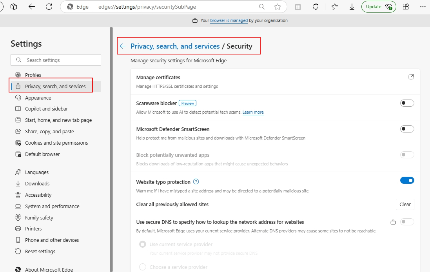Toggle Scareware blocker switch

click(x=407, y=103)
